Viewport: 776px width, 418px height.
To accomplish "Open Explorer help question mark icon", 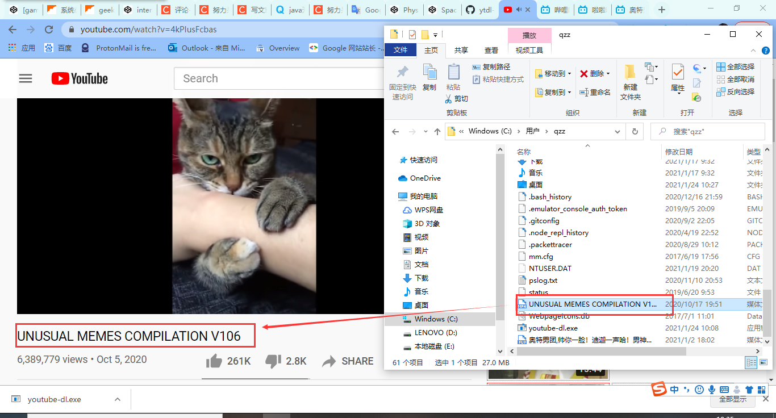I will coord(766,50).
